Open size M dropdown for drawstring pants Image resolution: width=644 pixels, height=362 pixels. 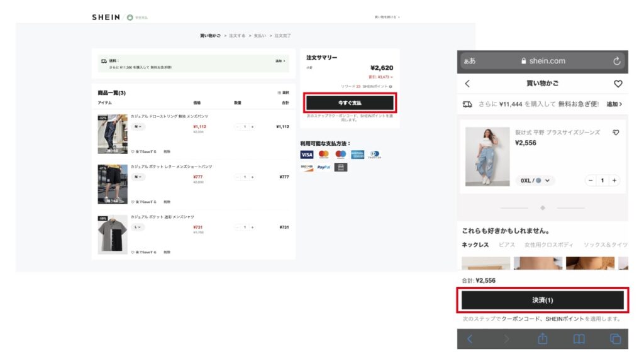[138, 127]
